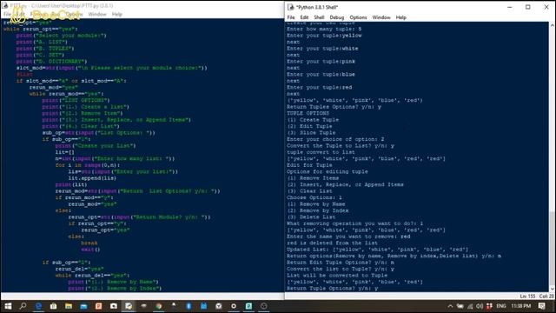The image size is (556, 313).
Task: Open Window menu in editor window
Action: click(97, 14)
